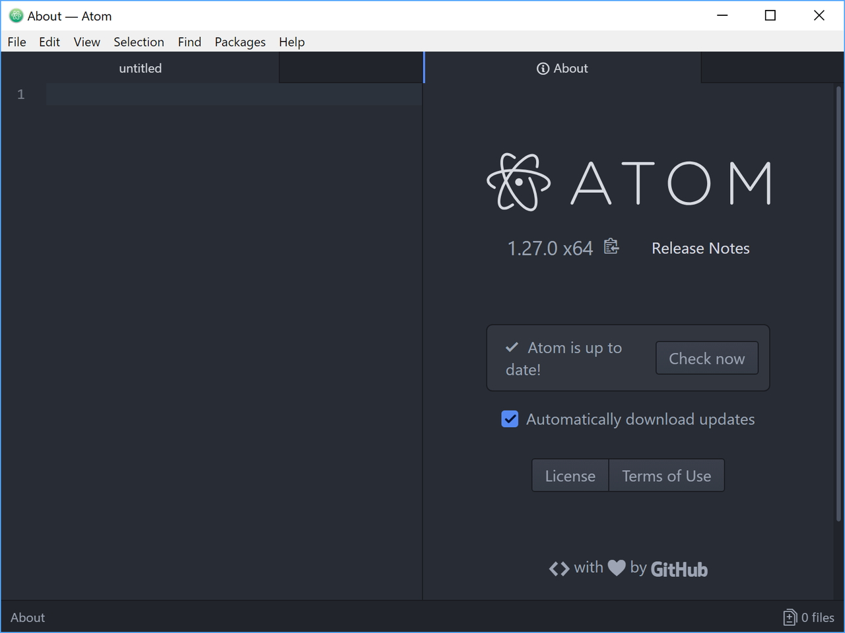
Task: Switch to the untitled tab
Action: (139, 68)
